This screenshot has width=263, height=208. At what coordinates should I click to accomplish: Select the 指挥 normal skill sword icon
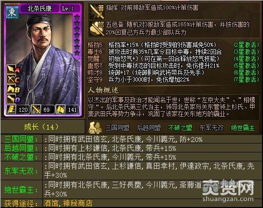(x=97, y=11)
